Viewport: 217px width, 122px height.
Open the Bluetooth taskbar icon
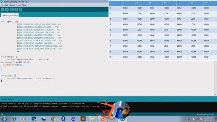tap(63, 119)
